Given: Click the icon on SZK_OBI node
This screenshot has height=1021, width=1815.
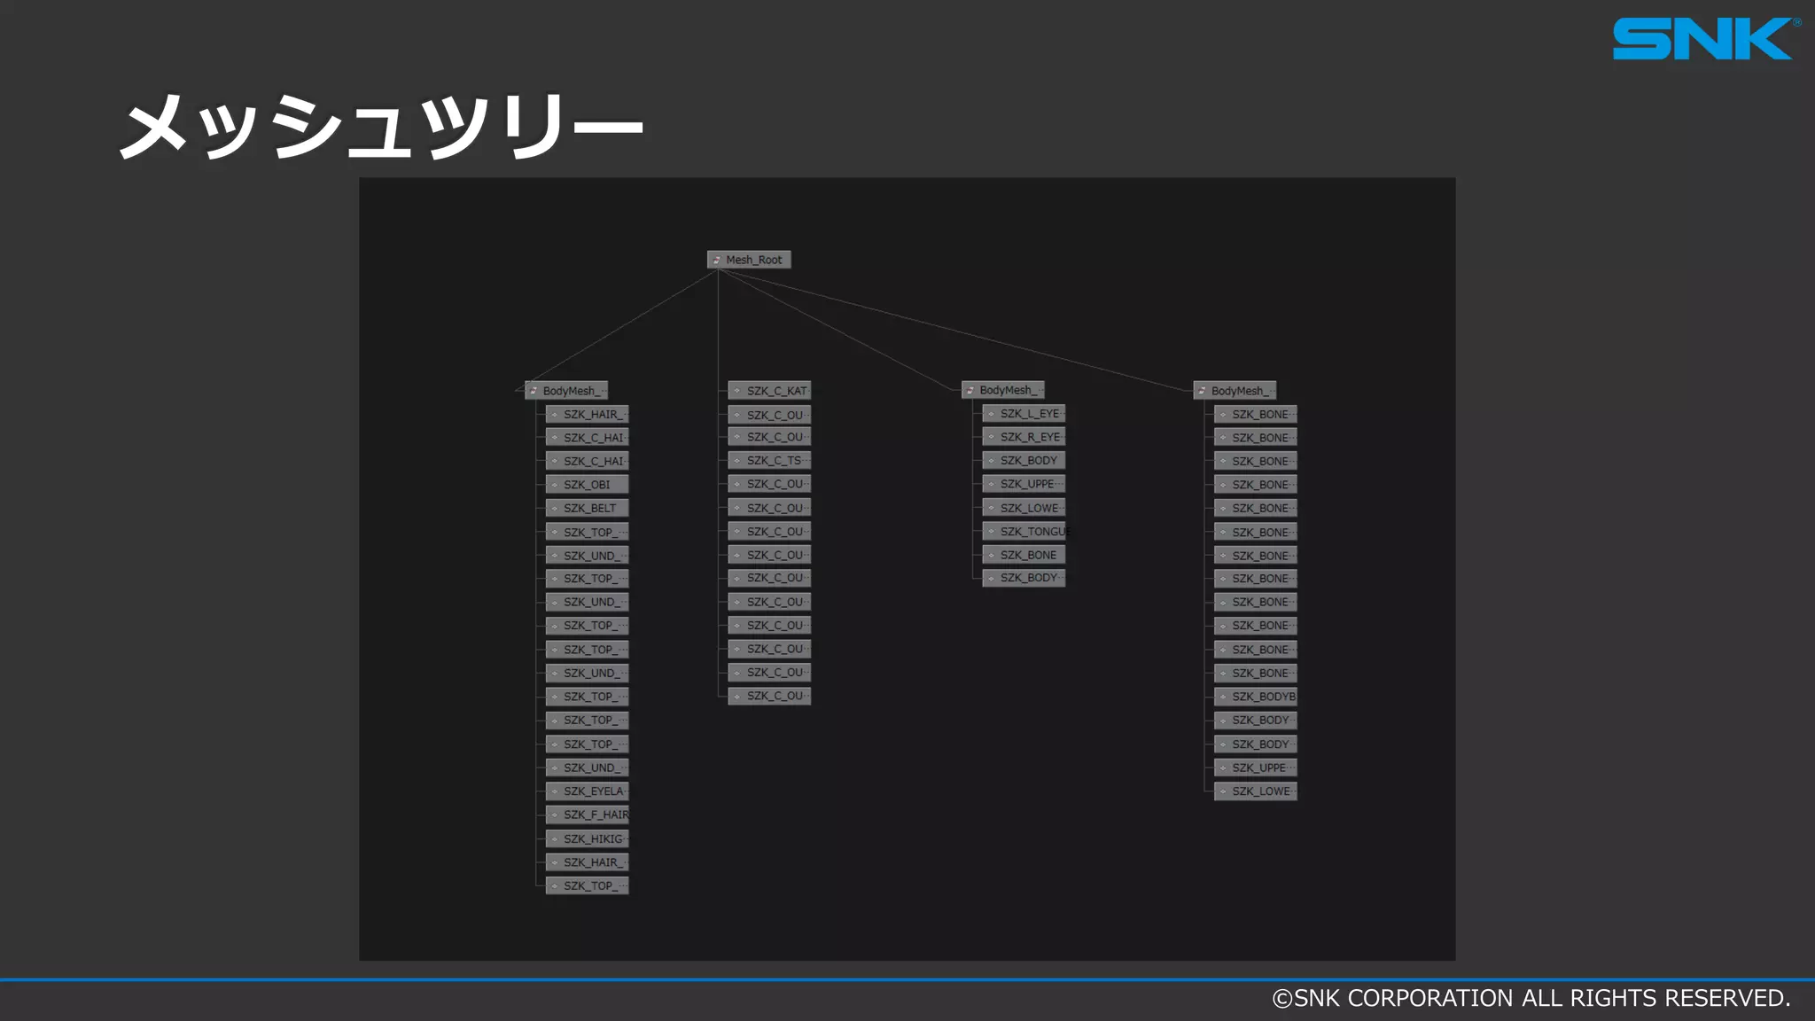Looking at the screenshot, I should point(555,485).
